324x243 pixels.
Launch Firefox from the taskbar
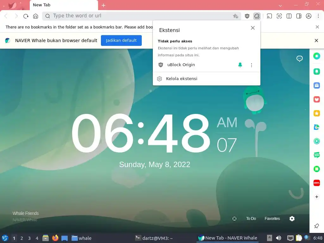pos(55,238)
